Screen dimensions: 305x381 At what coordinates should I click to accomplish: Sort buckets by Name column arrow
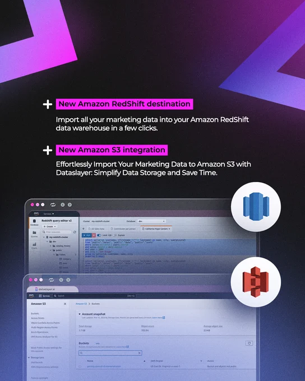click(x=145, y=361)
